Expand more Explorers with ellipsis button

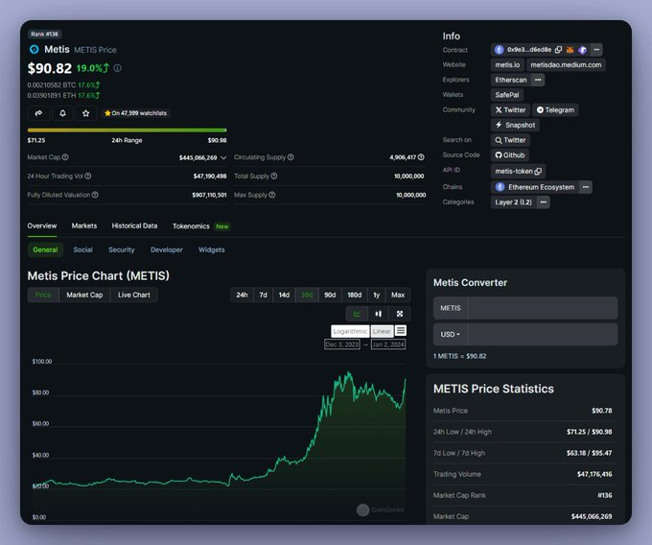pyautogui.click(x=538, y=80)
